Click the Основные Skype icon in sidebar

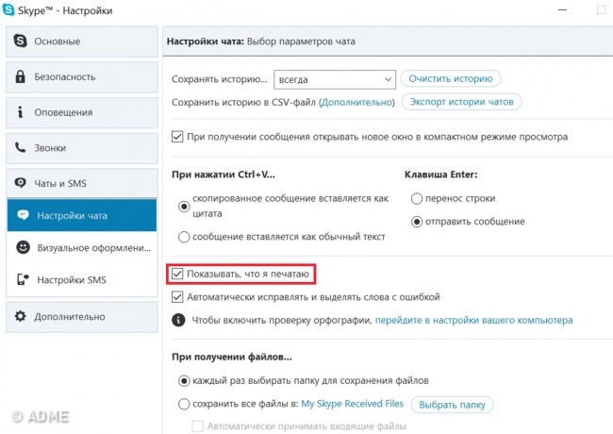[x=22, y=42]
